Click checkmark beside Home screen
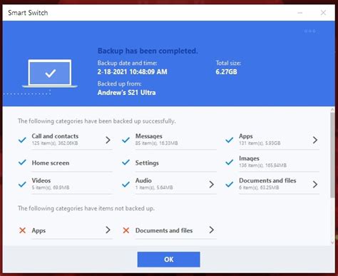 point(22,163)
